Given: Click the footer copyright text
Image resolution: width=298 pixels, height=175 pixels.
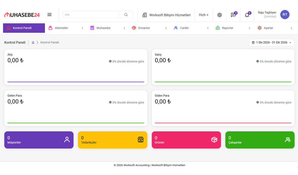Looking at the screenshot, I should click(149, 165).
